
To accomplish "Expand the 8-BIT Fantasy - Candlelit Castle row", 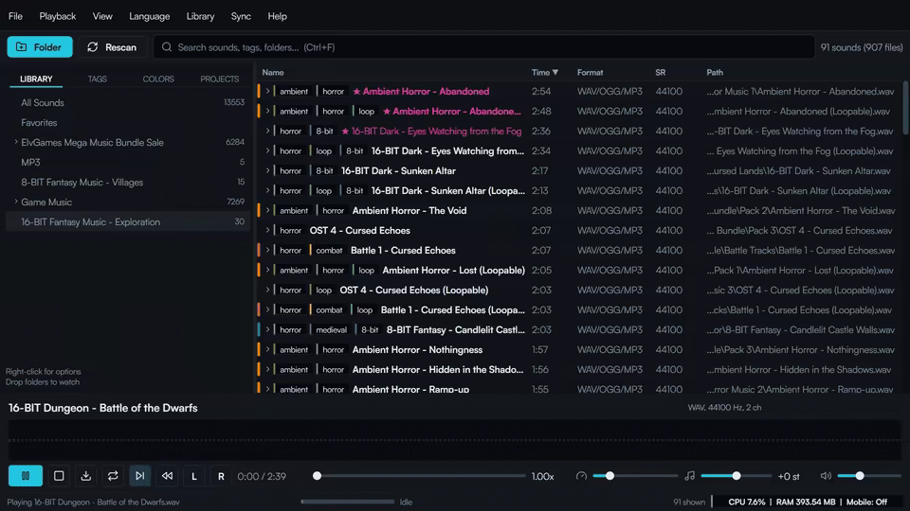I will [267, 329].
